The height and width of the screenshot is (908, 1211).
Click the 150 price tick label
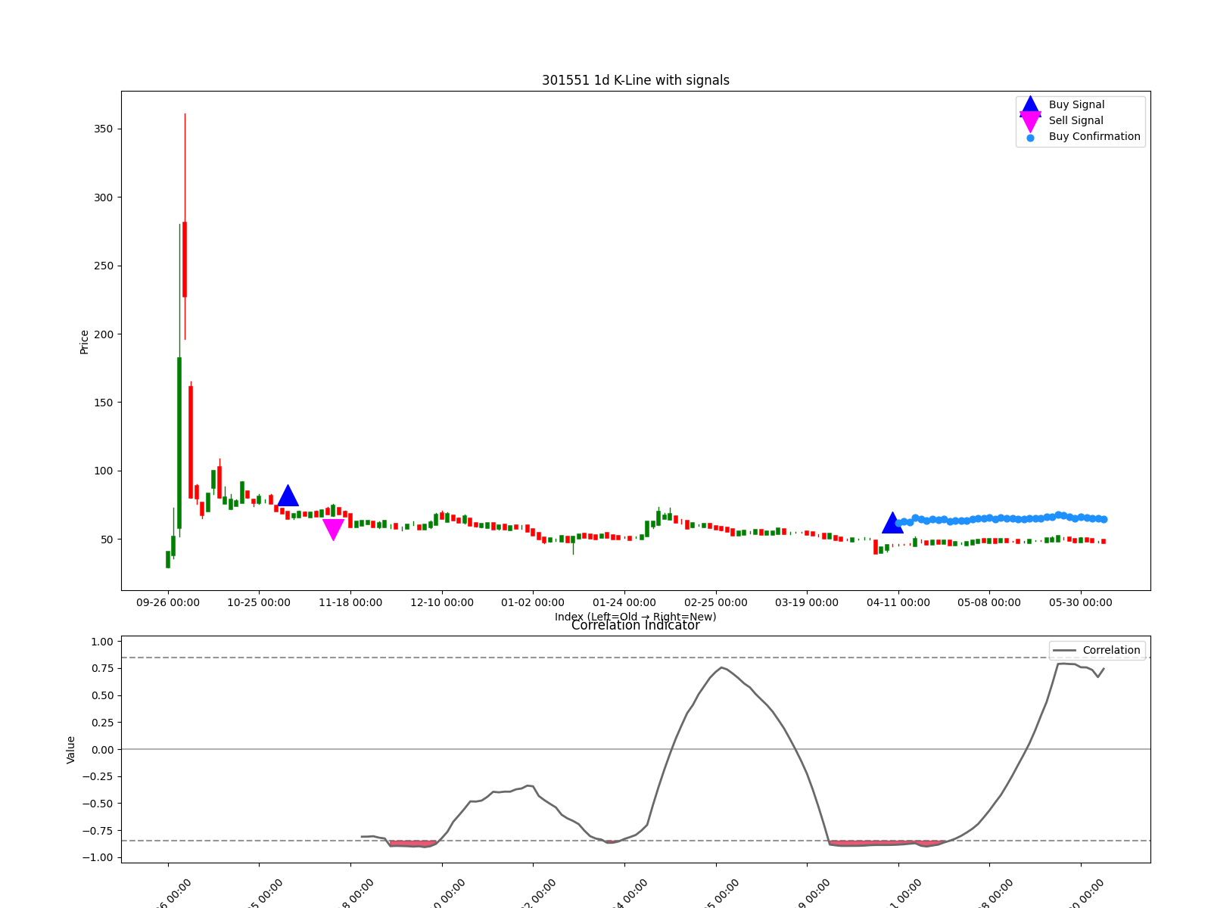click(104, 403)
